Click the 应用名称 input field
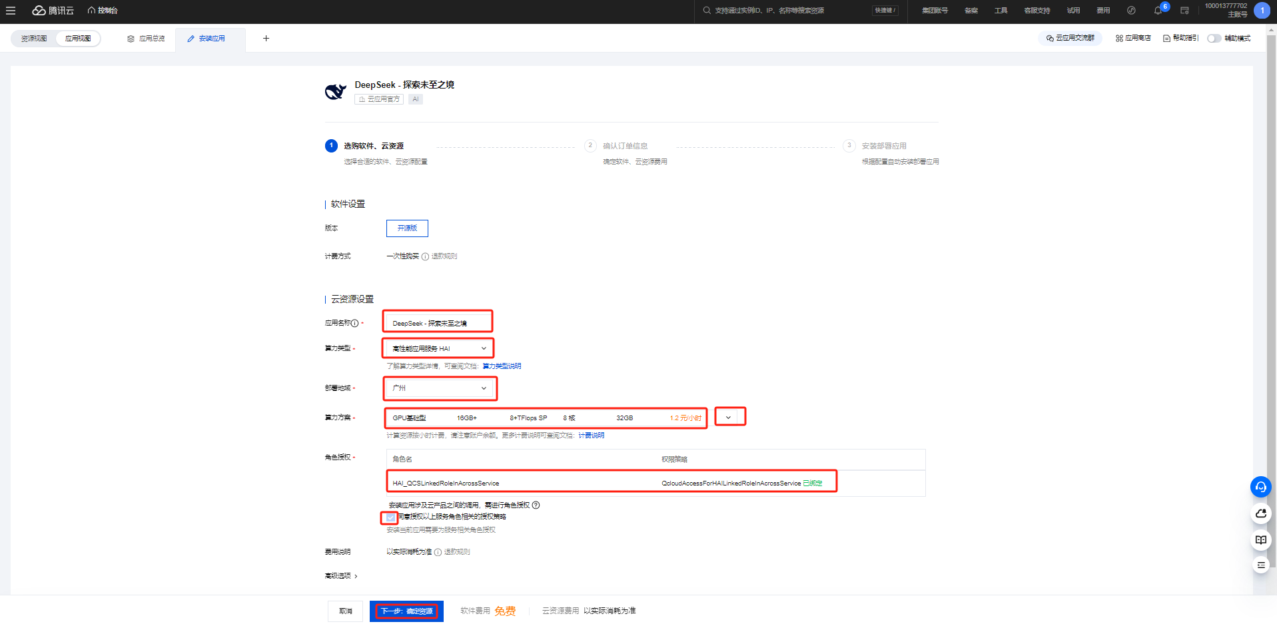The image size is (1277, 626). 438,323
